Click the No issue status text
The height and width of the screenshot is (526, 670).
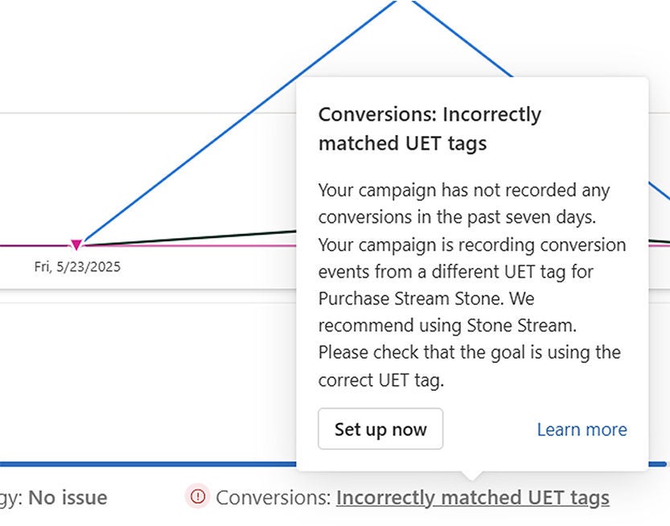tap(68, 498)
